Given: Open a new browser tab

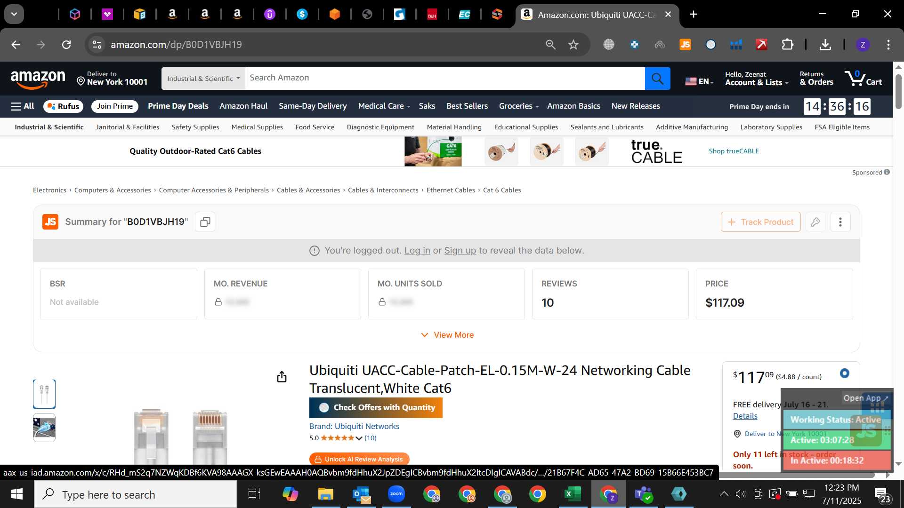Looking at the screenshot, I should coord(694,15).
